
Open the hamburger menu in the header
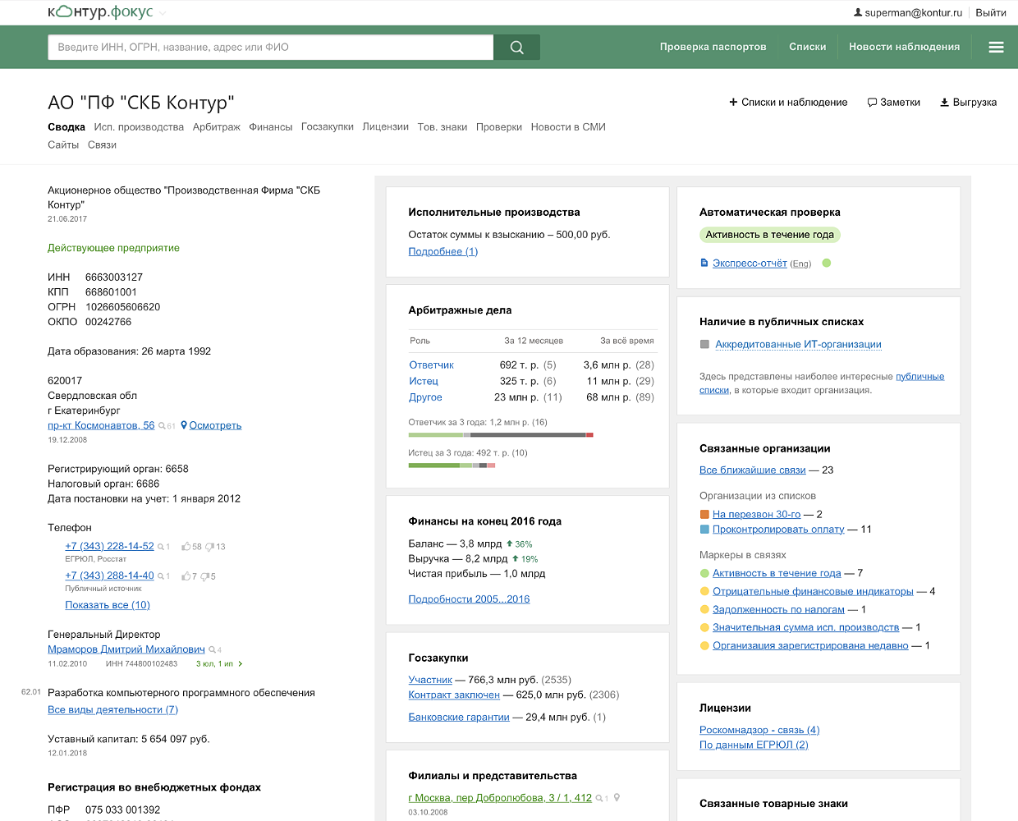[996, 48]
